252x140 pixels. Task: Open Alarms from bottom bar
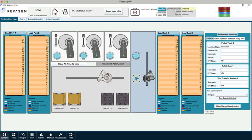41,136
